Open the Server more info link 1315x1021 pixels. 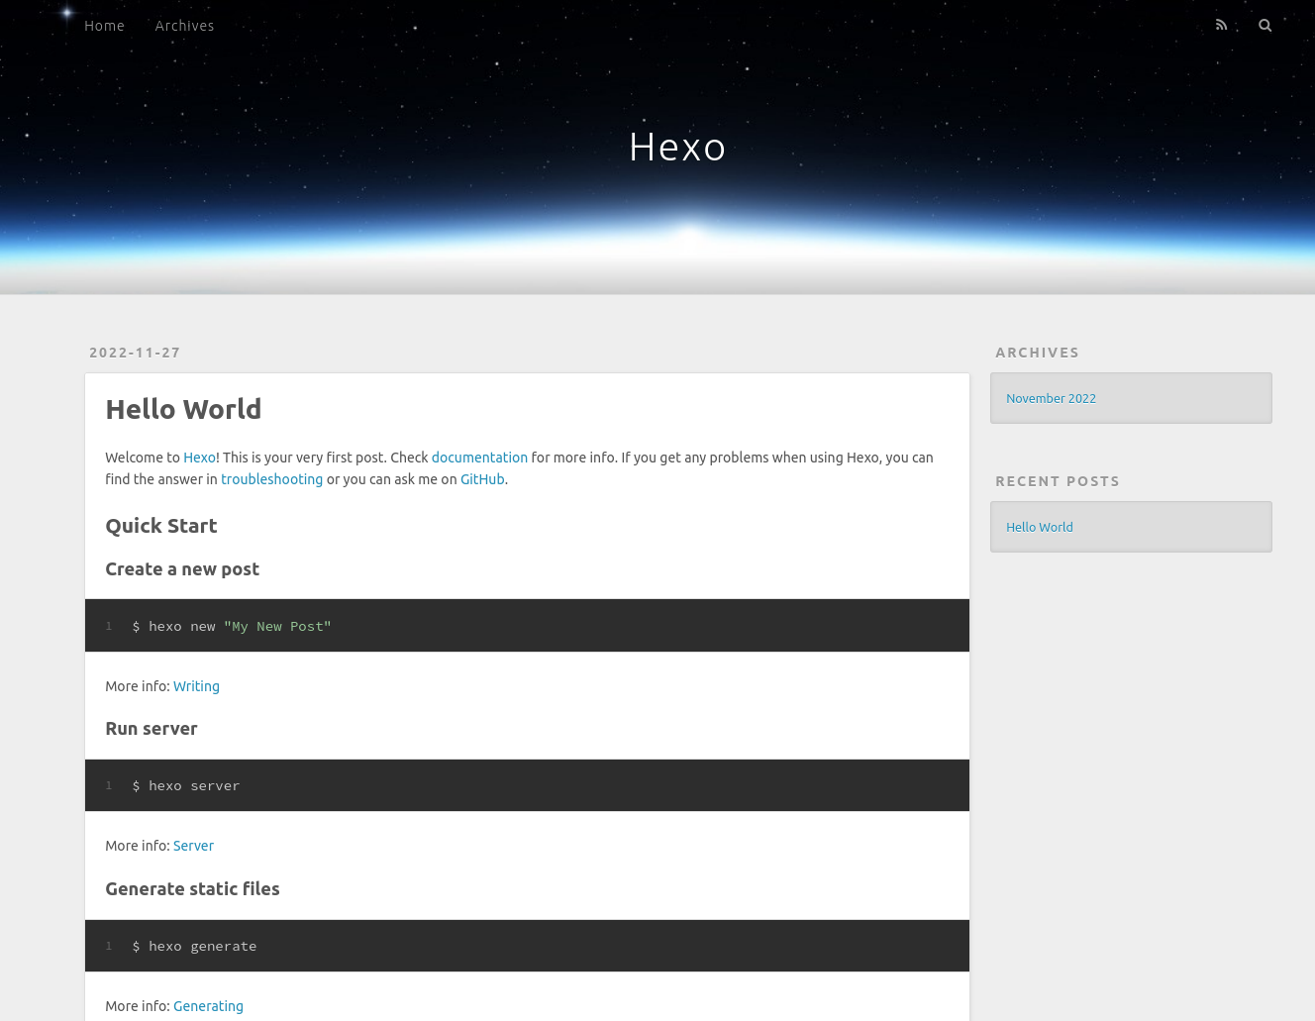[x=193, y=846]
